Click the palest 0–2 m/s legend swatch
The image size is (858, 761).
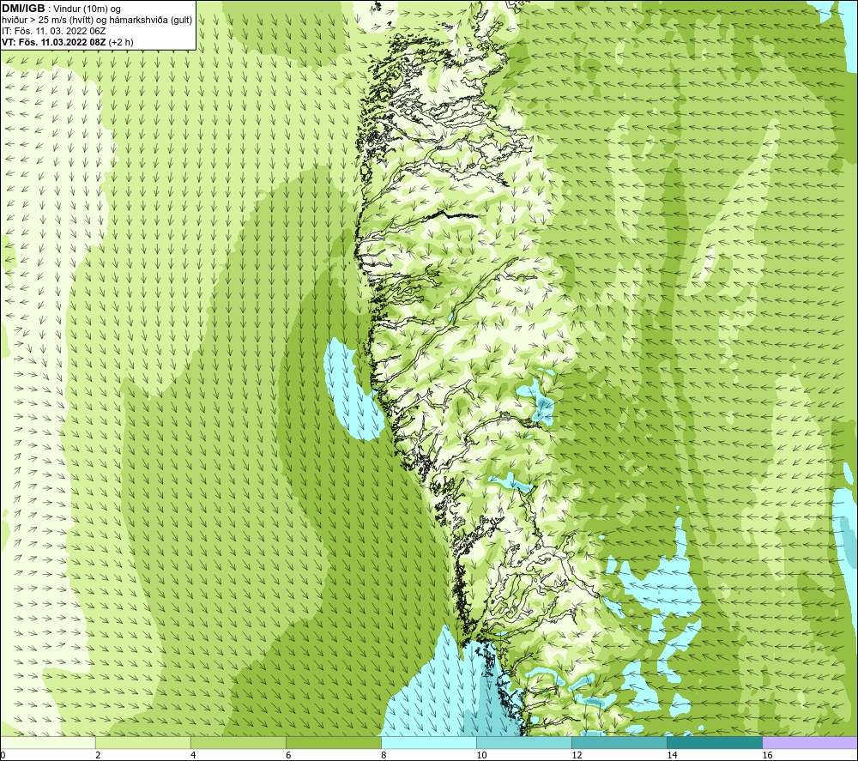[x=48, y=742]
